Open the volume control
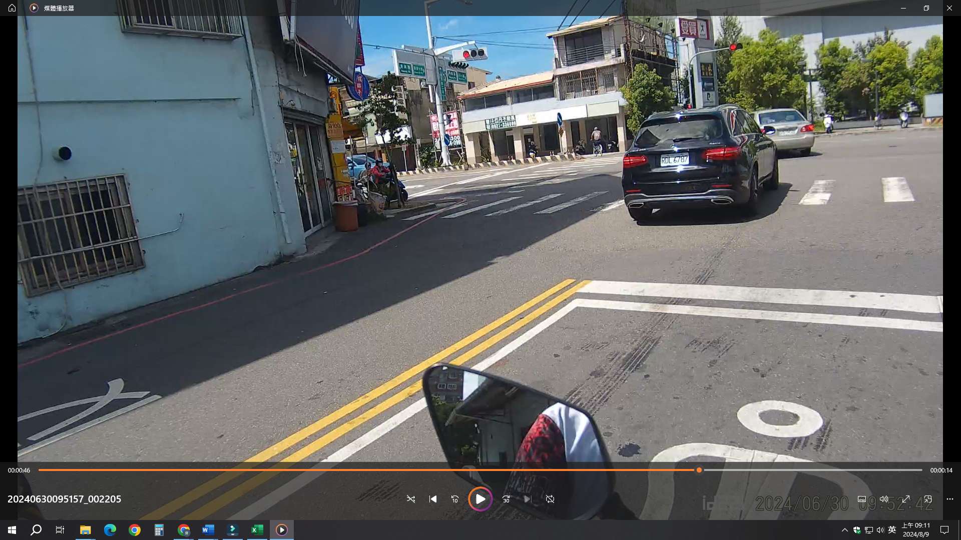Viewport: 961px width, 540px height. click(884, 499)
